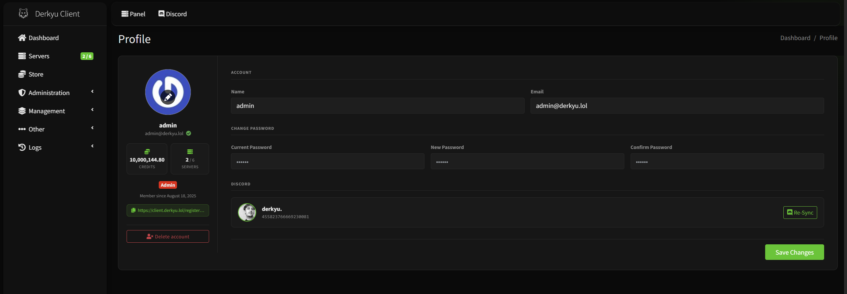Click the 2/6 servers badge in sidebar
The width and height of the screenshot is (847, 294).
point(87,56)
